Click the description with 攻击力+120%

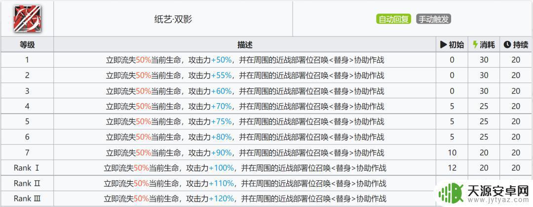click(245, 199)
